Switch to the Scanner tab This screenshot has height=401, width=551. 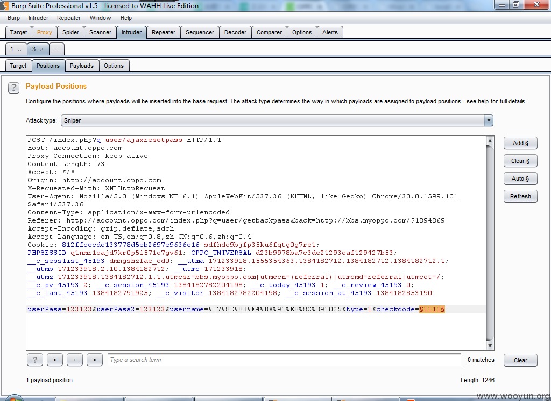(x=100, y=32)
